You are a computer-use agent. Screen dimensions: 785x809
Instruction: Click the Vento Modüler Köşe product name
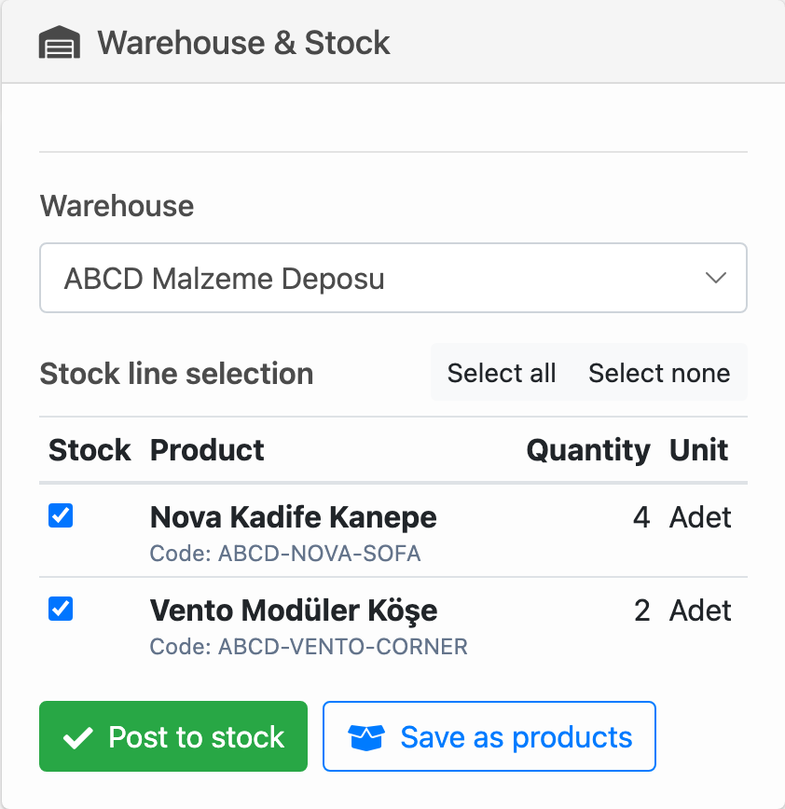pyautogui.click(x=294, y=610)
